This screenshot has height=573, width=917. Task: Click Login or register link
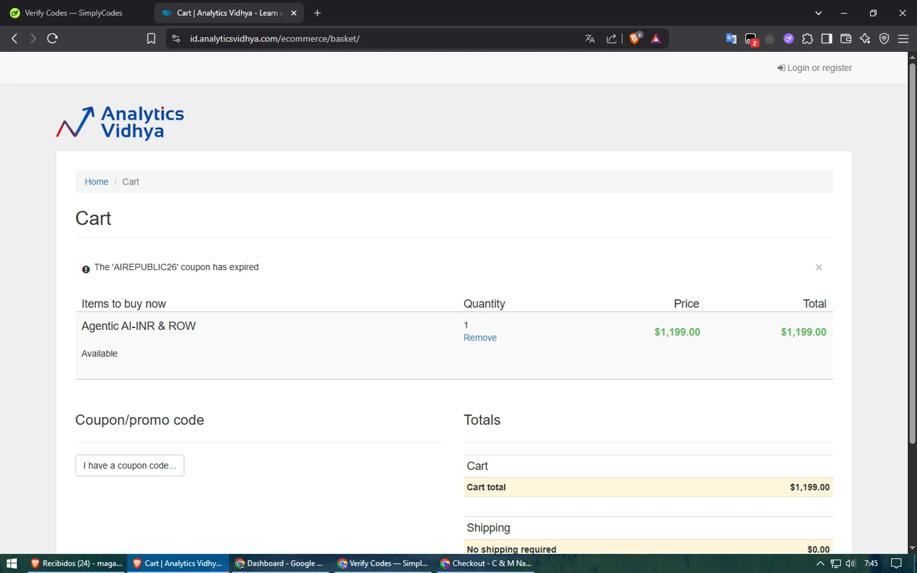(814, 68)
